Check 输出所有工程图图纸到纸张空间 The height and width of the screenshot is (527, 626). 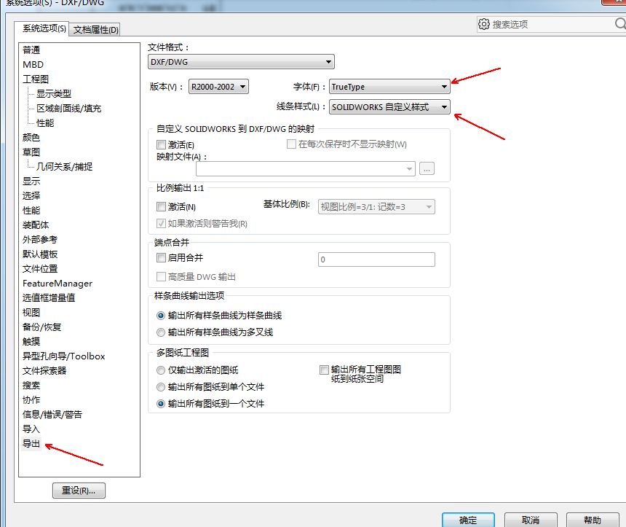[324, 370]
